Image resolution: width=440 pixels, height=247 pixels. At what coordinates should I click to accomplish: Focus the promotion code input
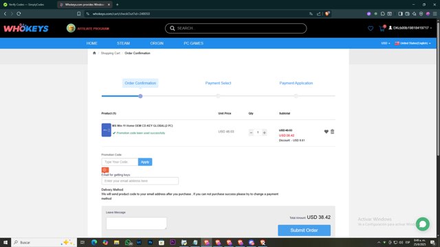[120, 162]
